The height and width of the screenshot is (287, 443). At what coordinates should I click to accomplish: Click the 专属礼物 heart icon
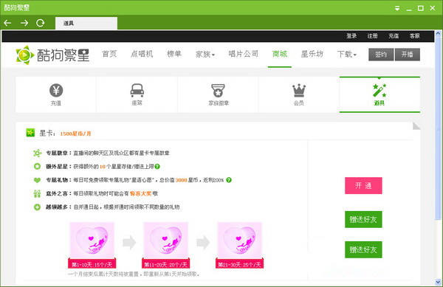pyautogui.click(x=38, y=180)
